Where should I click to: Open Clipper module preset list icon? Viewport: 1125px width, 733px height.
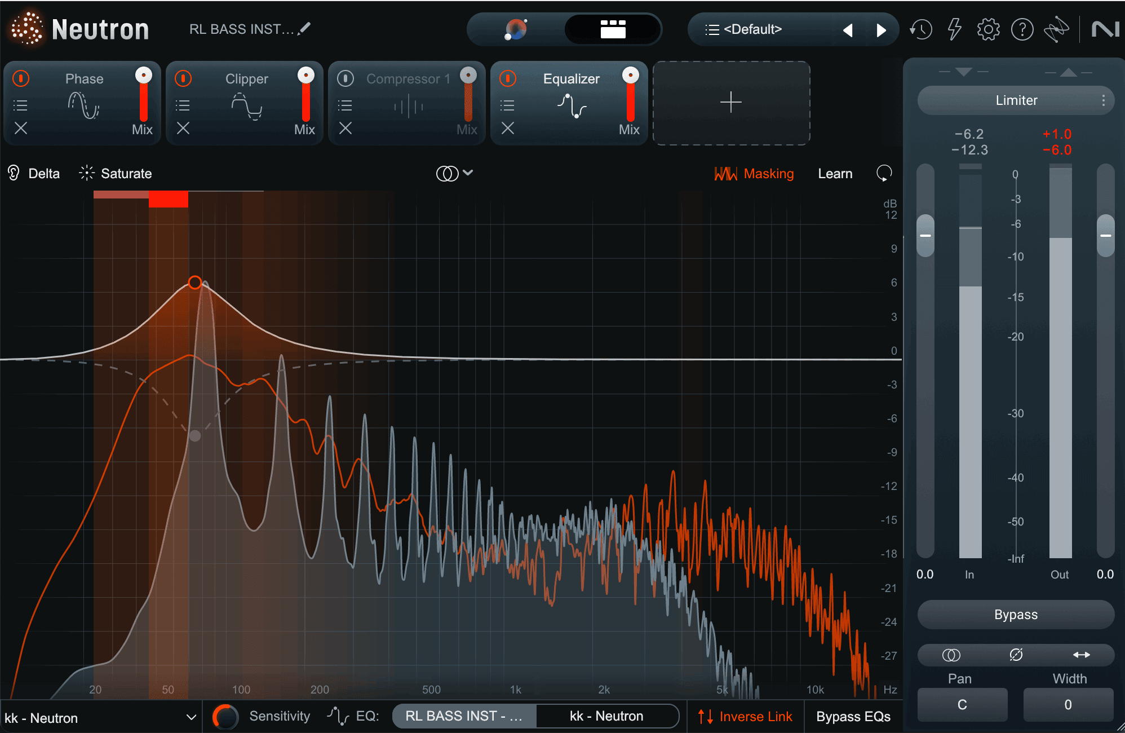[x=183, y=105]
